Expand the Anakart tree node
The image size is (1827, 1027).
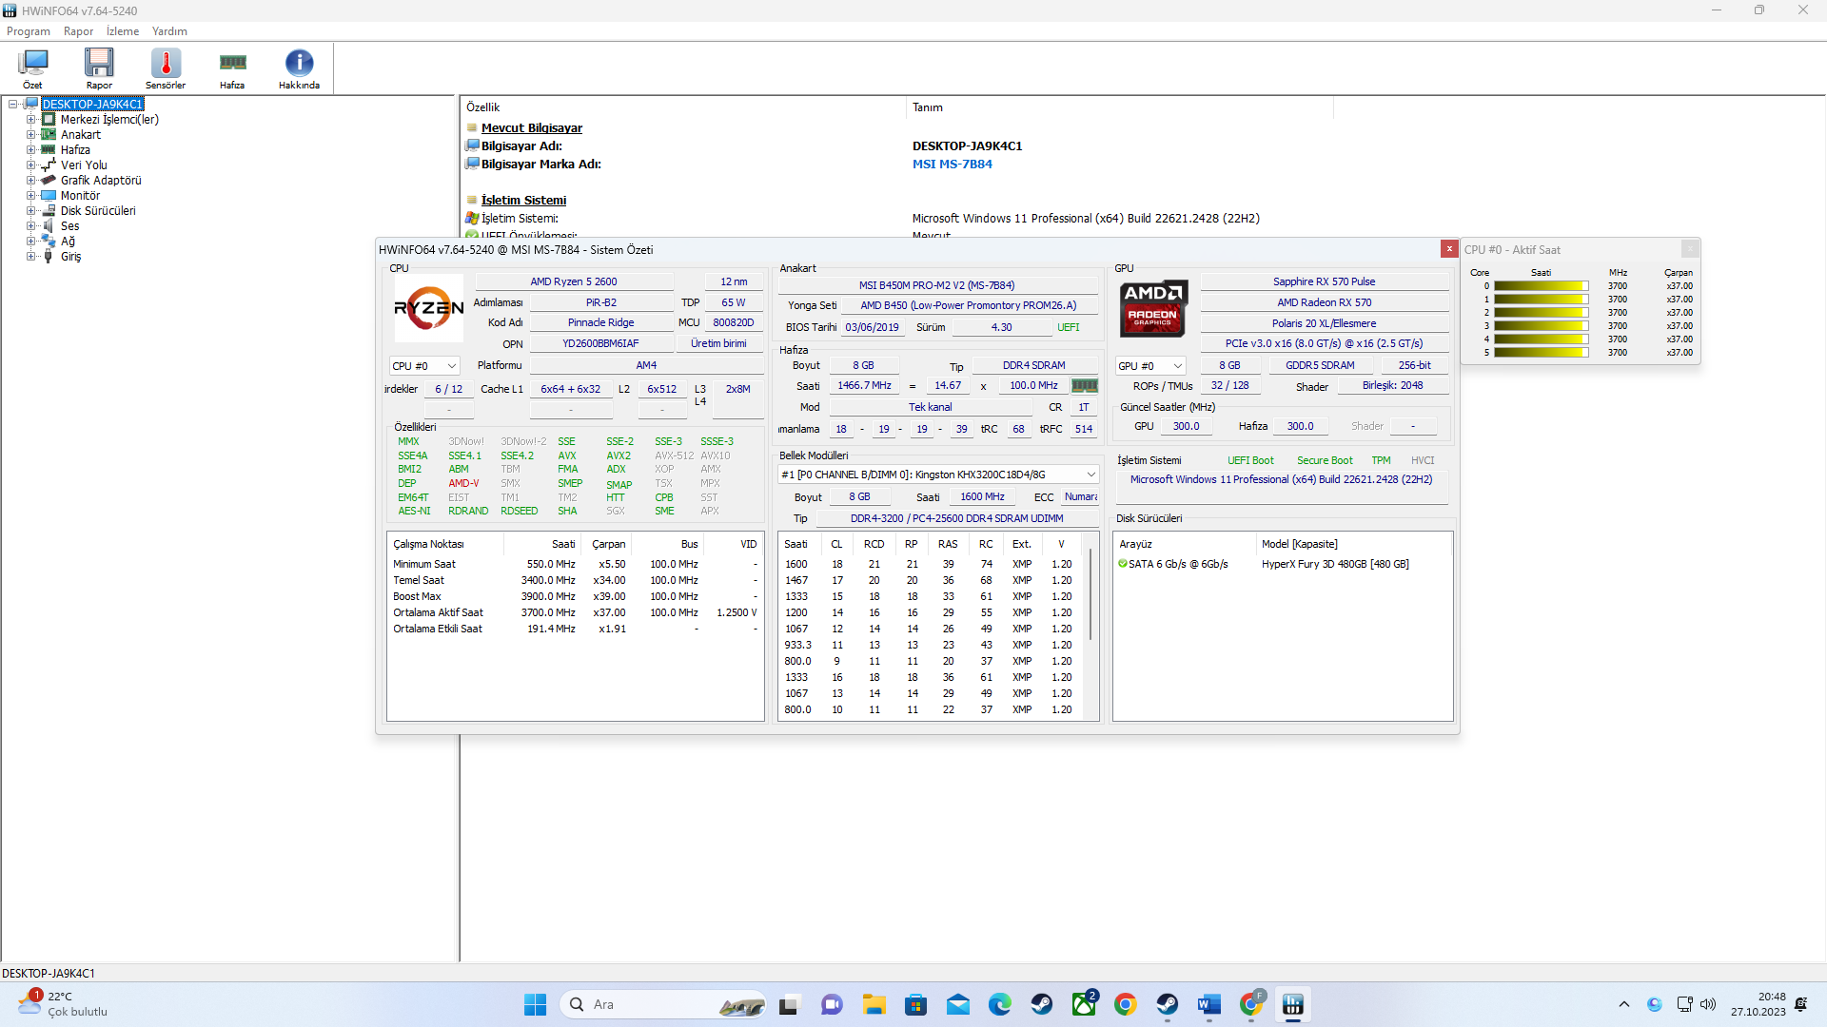pyautogui.click(x=30, y=135)
